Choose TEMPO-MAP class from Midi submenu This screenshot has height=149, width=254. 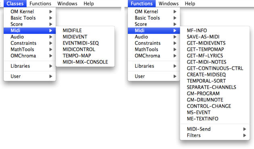[x=85, y=56]
